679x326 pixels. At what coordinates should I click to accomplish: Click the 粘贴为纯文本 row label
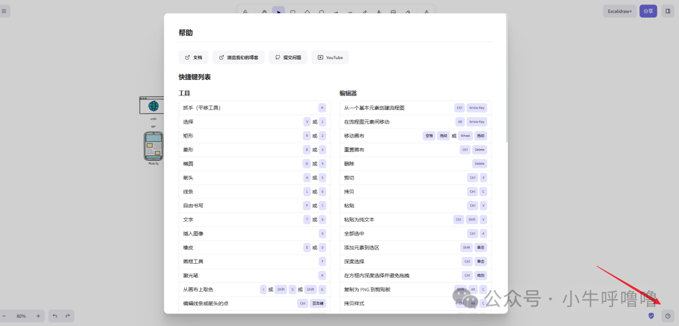tap(359, 220)
